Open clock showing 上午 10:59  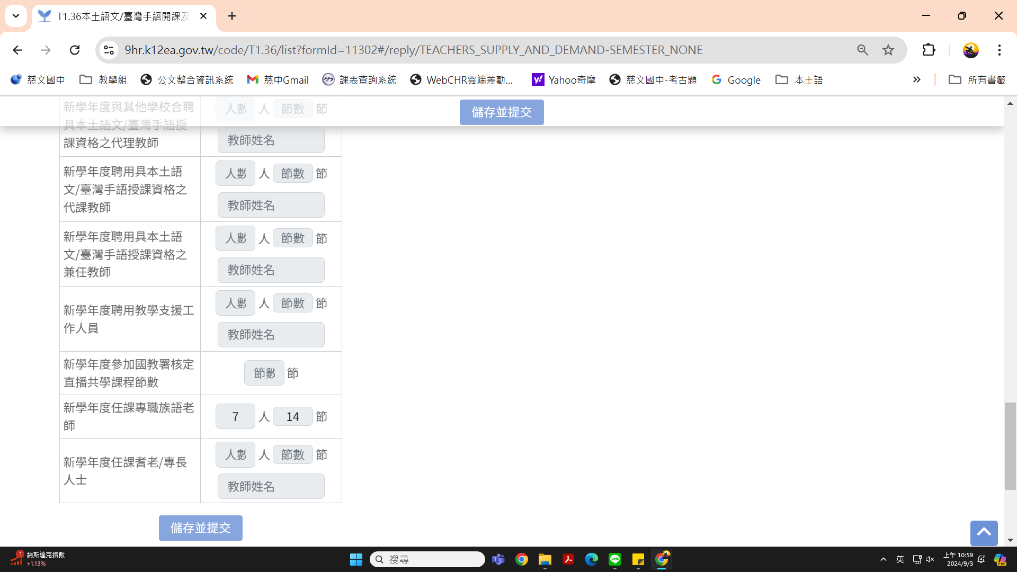click(x=959, y=559)
